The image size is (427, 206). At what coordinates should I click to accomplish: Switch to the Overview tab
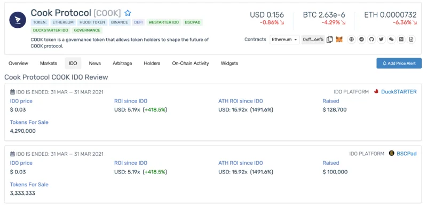(18, 63)
